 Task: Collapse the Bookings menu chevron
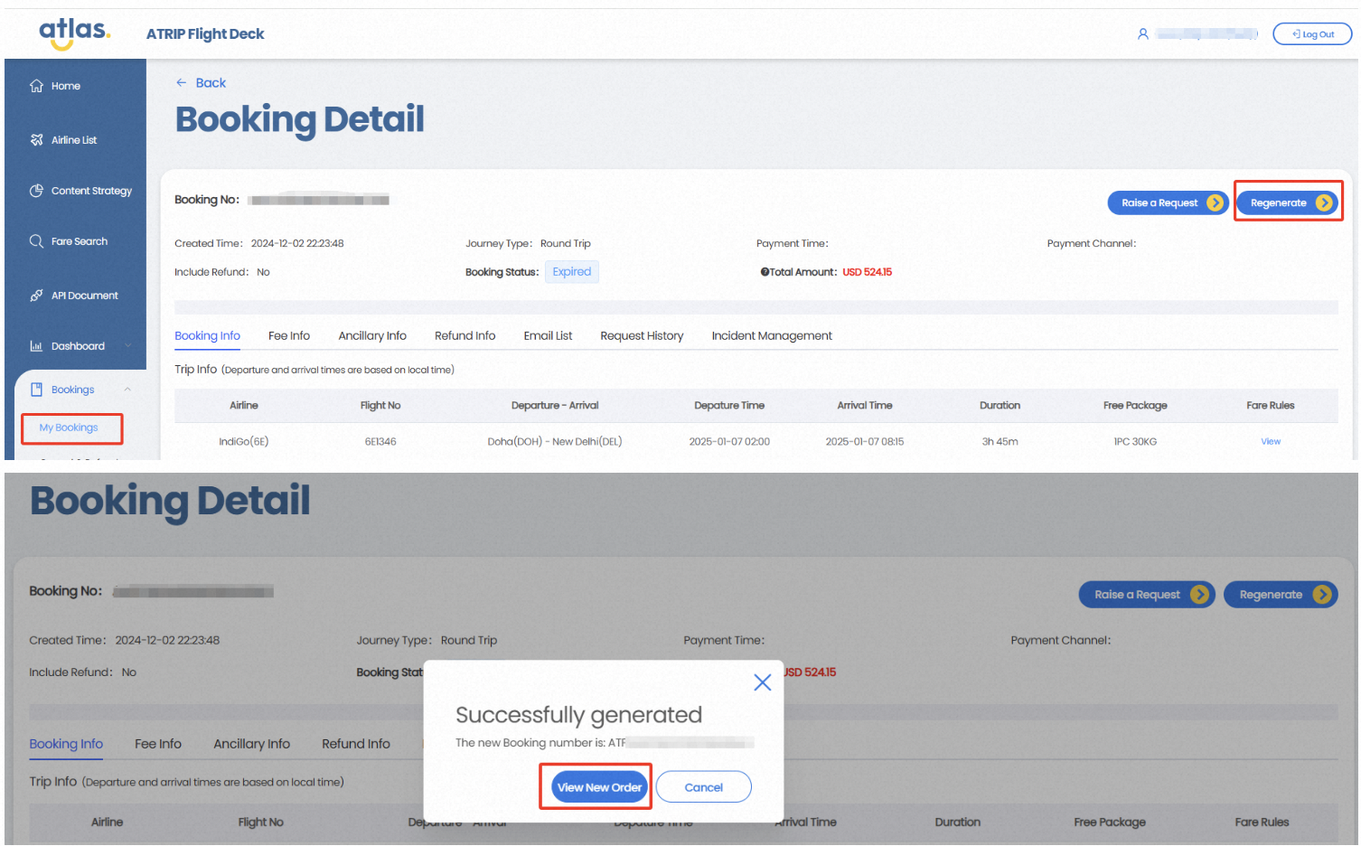pyautogui.click(x=127, y=390)
